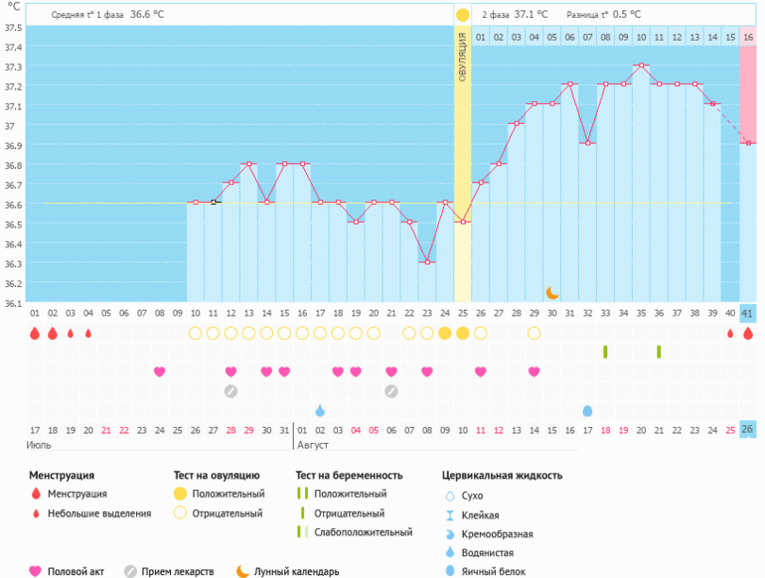Select the pregnancy test mark on cycle day 33
The height and width of the screenshot is (578, 765).
(x=605, y=352)
